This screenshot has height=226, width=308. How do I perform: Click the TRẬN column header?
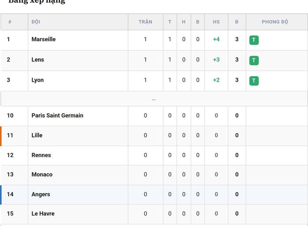(145, 22)
